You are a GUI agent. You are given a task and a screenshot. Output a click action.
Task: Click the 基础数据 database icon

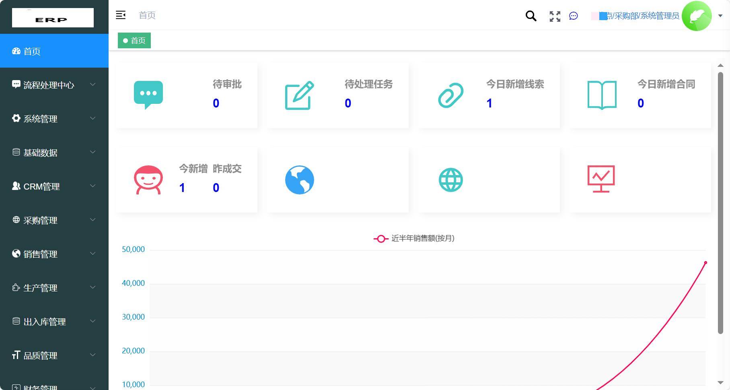click(16, 152)
